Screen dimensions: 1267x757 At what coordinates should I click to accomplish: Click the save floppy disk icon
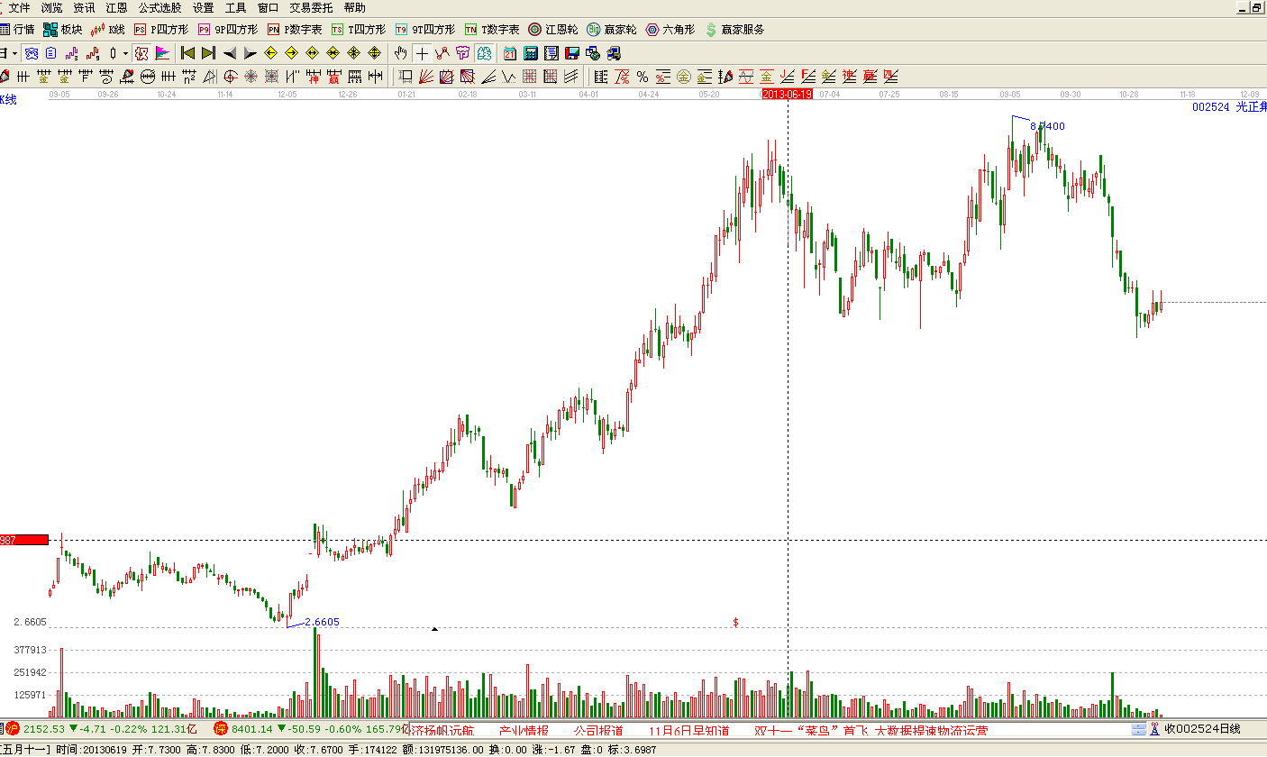pyautogui.click(x=571, y=53)
